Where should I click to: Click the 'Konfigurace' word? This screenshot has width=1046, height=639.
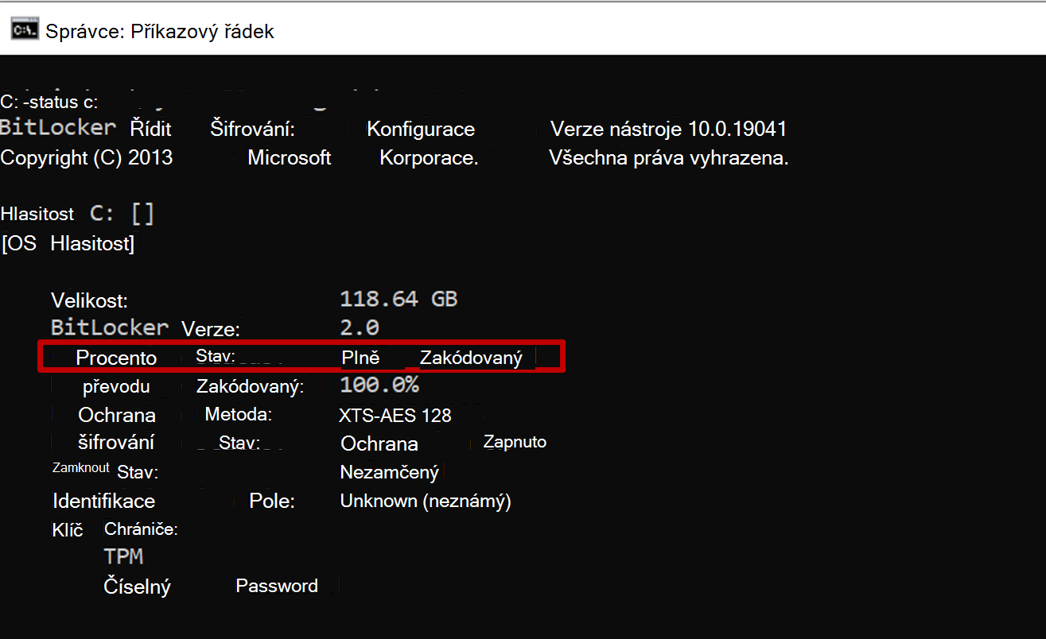point(420,130)
